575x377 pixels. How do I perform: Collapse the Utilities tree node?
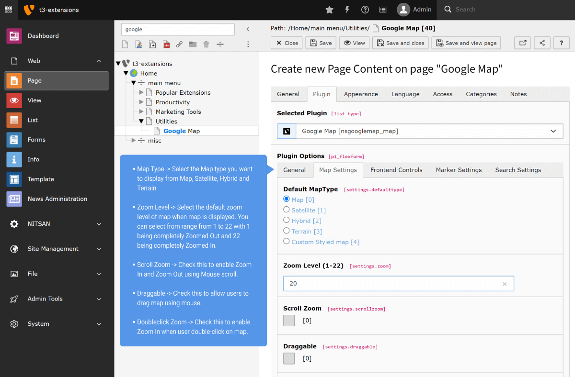click(141, 121)
